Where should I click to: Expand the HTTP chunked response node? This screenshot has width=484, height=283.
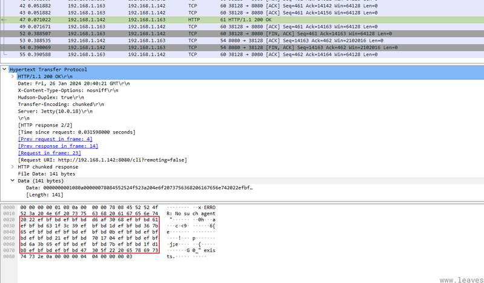point(13,166)
